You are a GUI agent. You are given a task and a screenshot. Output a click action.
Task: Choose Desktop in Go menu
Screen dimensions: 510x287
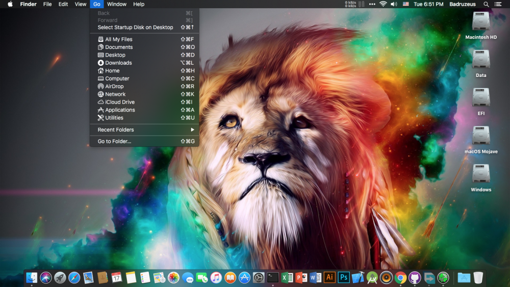144,55
